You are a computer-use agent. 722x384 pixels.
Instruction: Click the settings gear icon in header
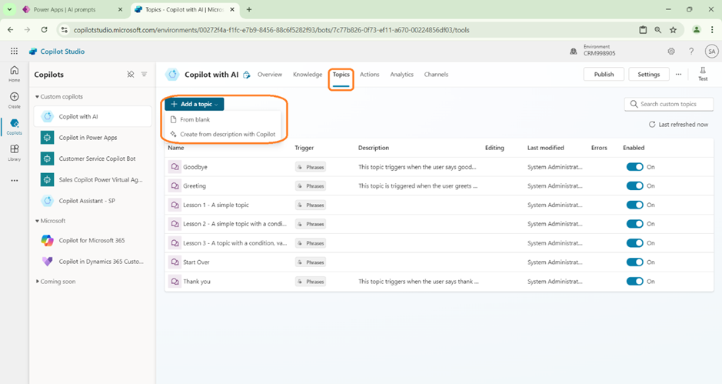[670, 52]
